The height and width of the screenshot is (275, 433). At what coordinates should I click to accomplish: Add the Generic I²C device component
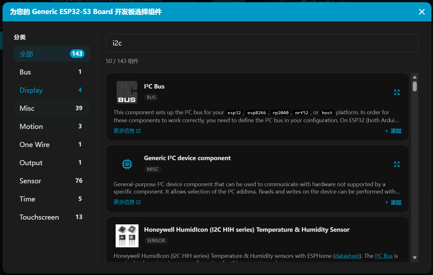coord(393,202)
